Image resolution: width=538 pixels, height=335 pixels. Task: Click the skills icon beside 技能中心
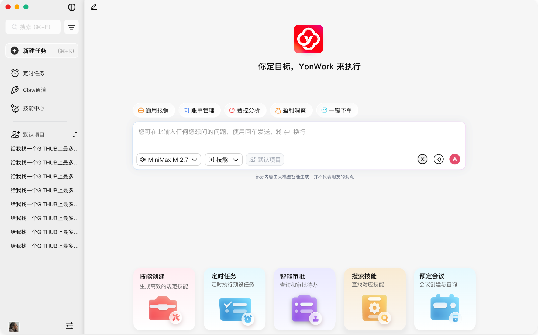[15, 108]
